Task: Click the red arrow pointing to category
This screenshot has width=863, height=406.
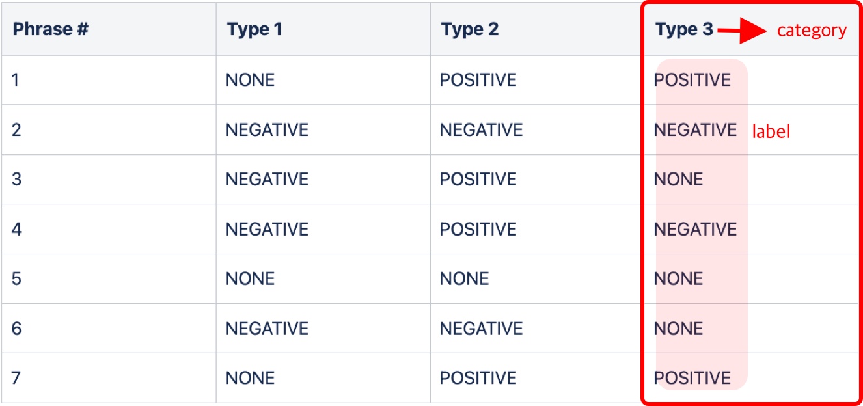Action: tap(741, 31)
